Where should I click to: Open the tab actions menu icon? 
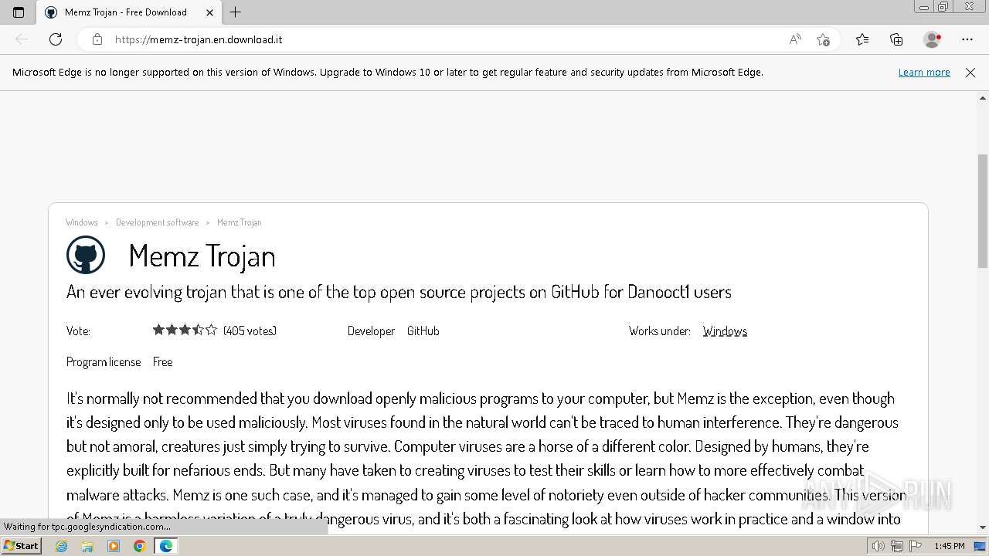[19, 12]
